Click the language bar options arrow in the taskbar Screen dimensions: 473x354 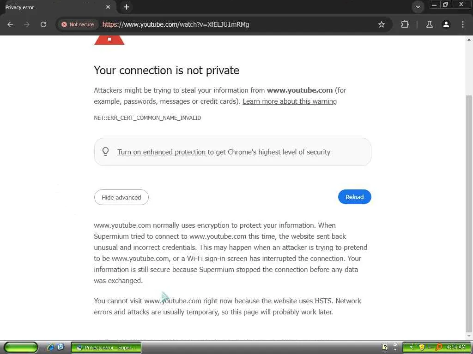[x=395, y=349]
